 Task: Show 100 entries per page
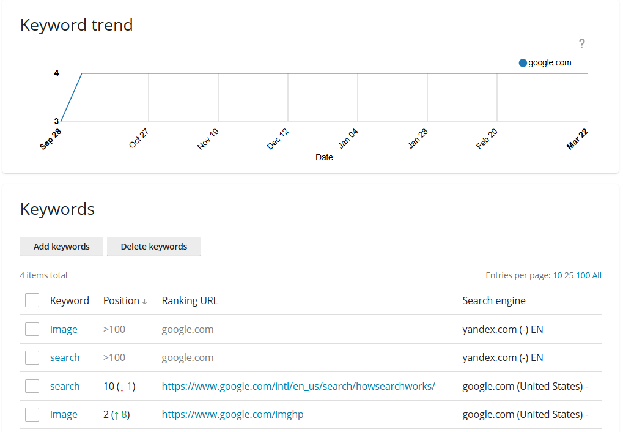(583, 275)
